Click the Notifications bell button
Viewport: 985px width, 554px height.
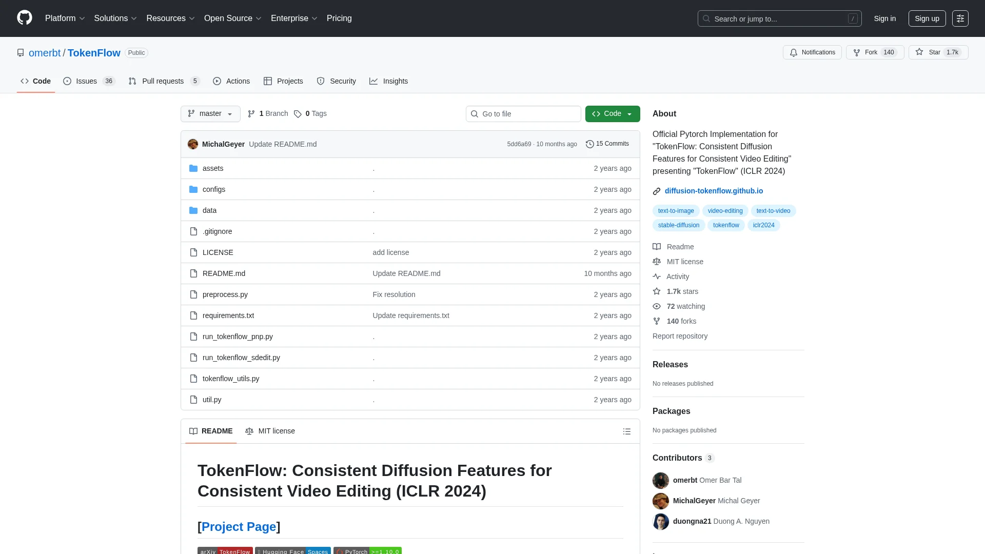click(812, 52)
